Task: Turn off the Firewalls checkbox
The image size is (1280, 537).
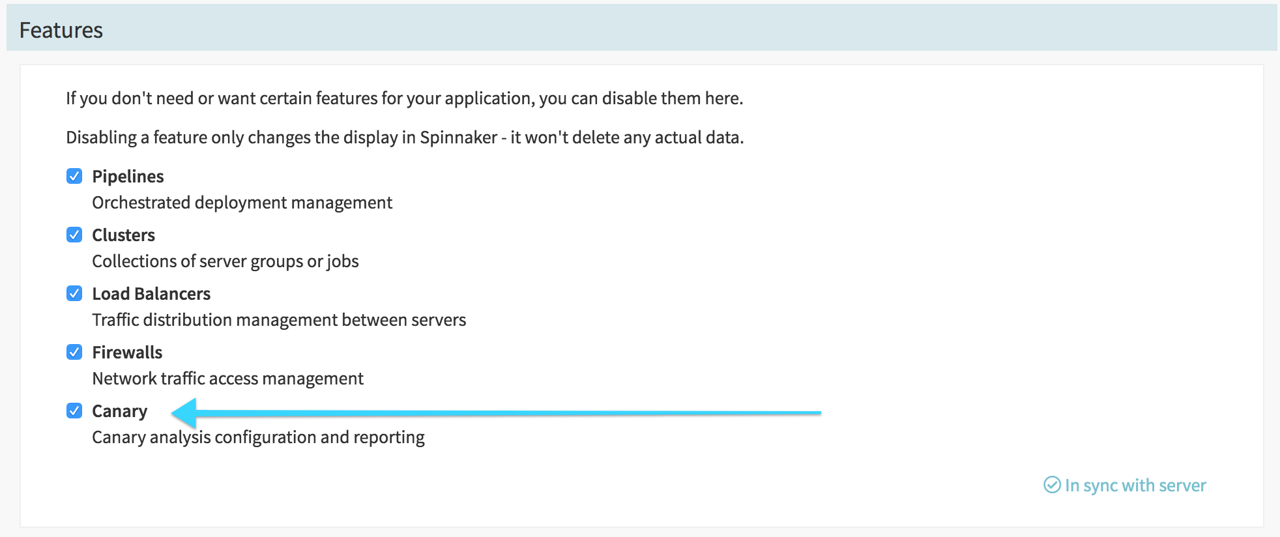Action: [74, 353]
